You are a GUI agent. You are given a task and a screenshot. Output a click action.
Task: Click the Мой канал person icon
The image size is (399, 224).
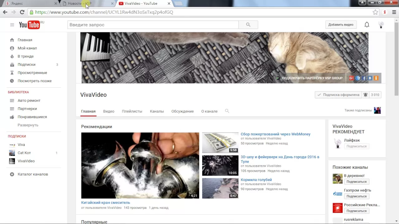12,48
